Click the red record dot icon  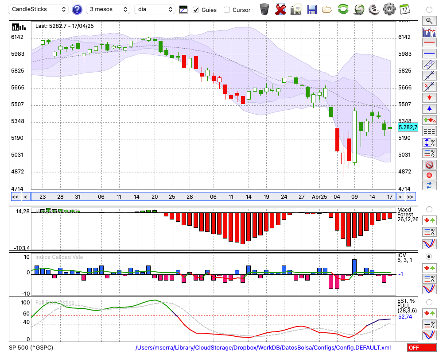pos(429,175)
